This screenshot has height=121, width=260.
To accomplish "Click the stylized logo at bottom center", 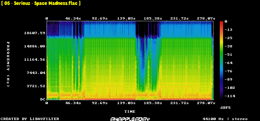I will [130, 119].
